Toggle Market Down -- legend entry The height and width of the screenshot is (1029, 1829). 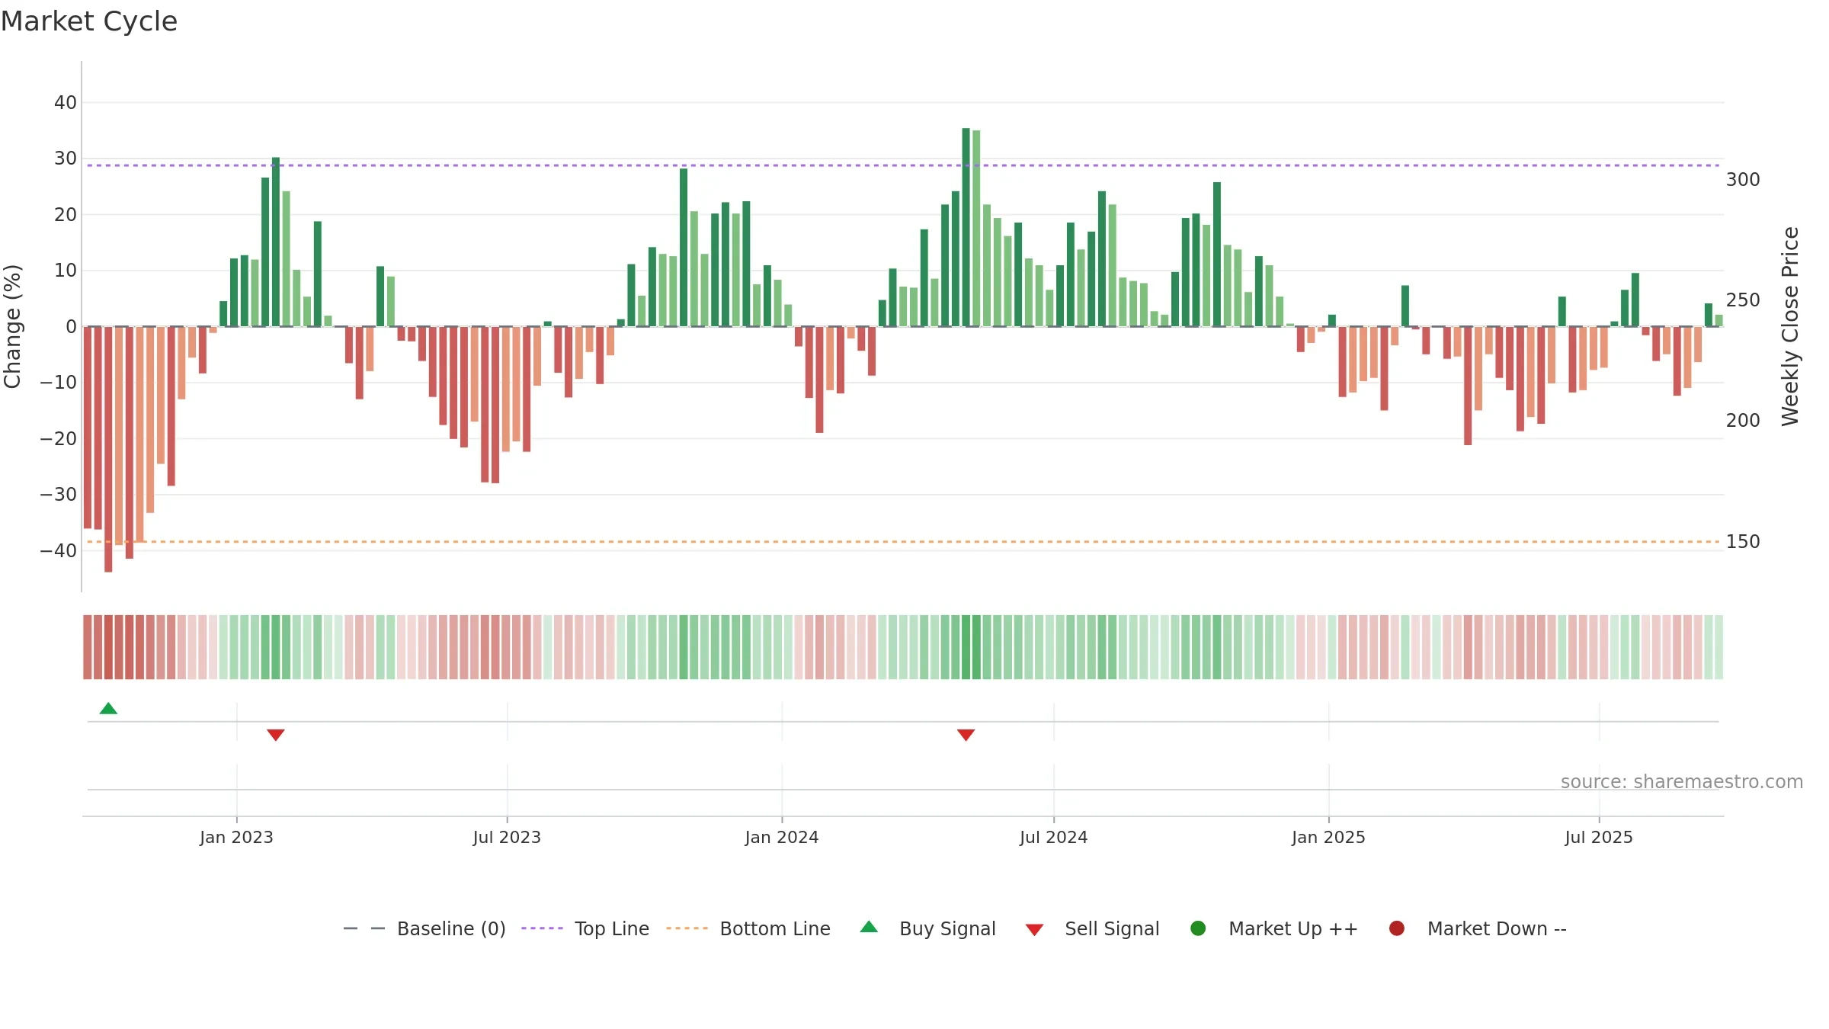pyautogui.click(x=1478, y=928)
